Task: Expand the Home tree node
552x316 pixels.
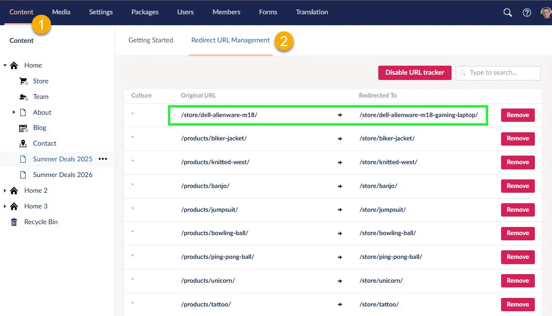Action: 5,65
